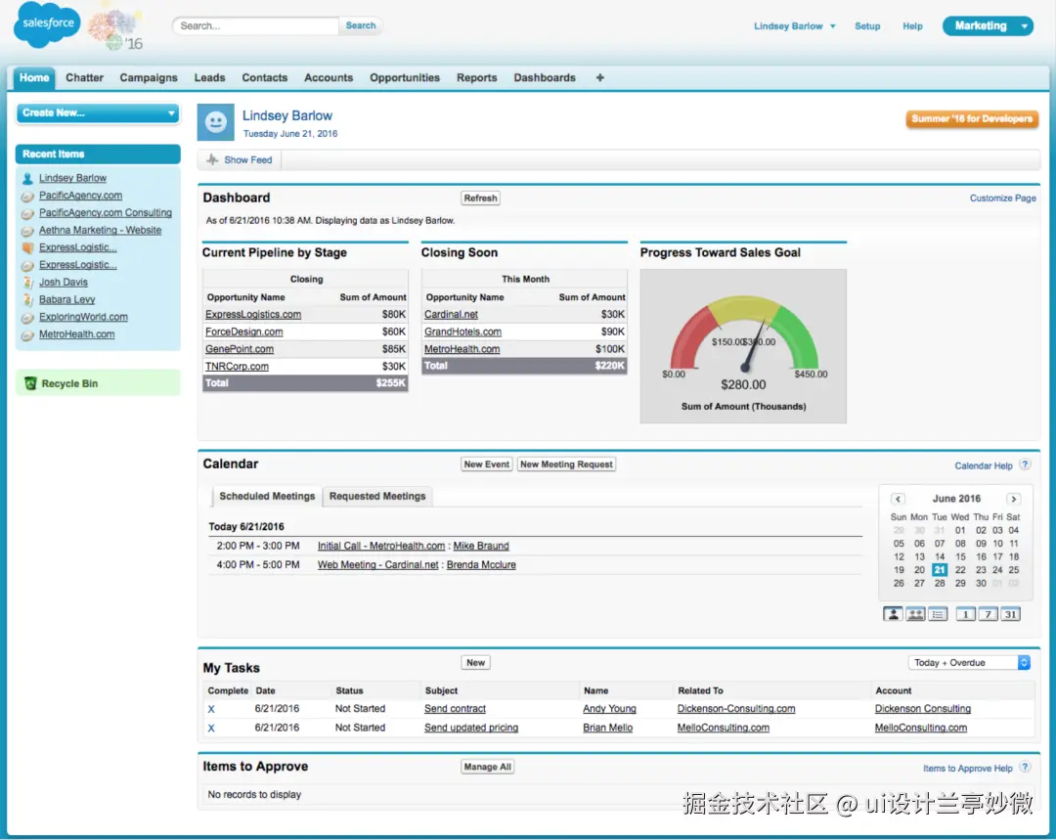Click the New Event button
Viewport: 1056px width, 840px height.
click(487, 464)
